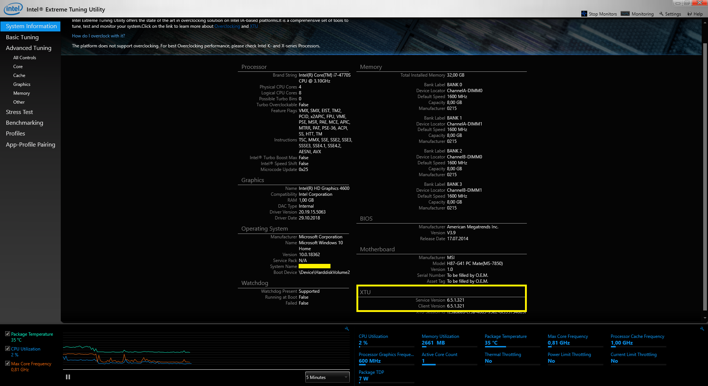Open Settings with the wrench icon
Screen dimensions: 708x386
[x=661, y=14]
